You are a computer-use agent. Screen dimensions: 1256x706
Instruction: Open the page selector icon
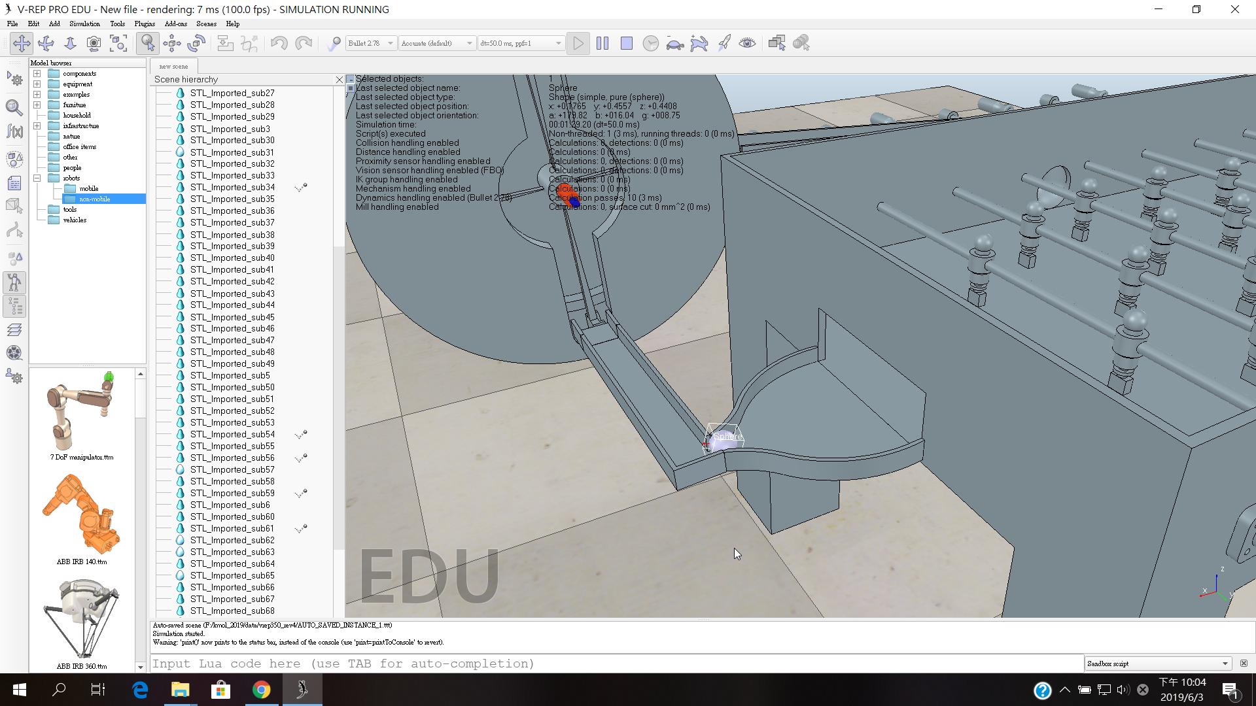pyautogui.click(x=777, y=43)
